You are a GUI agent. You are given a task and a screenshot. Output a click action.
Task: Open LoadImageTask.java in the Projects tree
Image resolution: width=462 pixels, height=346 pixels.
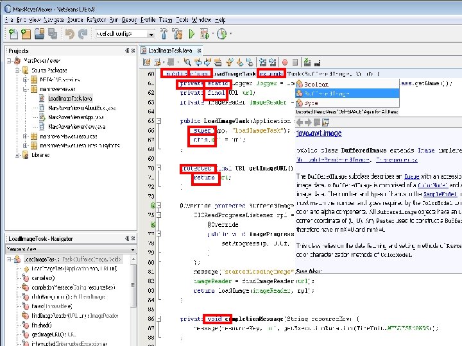(71, 99)
